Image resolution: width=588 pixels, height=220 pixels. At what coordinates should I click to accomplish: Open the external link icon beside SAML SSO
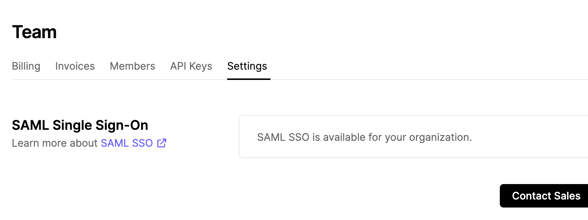[162, 143]
